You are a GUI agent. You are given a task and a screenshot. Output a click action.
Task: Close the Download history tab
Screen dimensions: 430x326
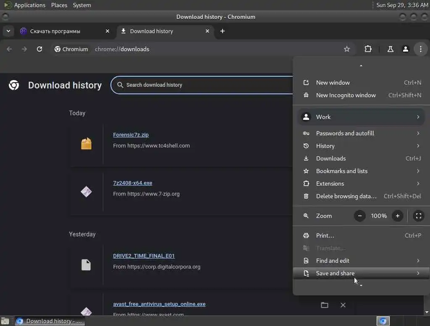click(x=207, y=31)
